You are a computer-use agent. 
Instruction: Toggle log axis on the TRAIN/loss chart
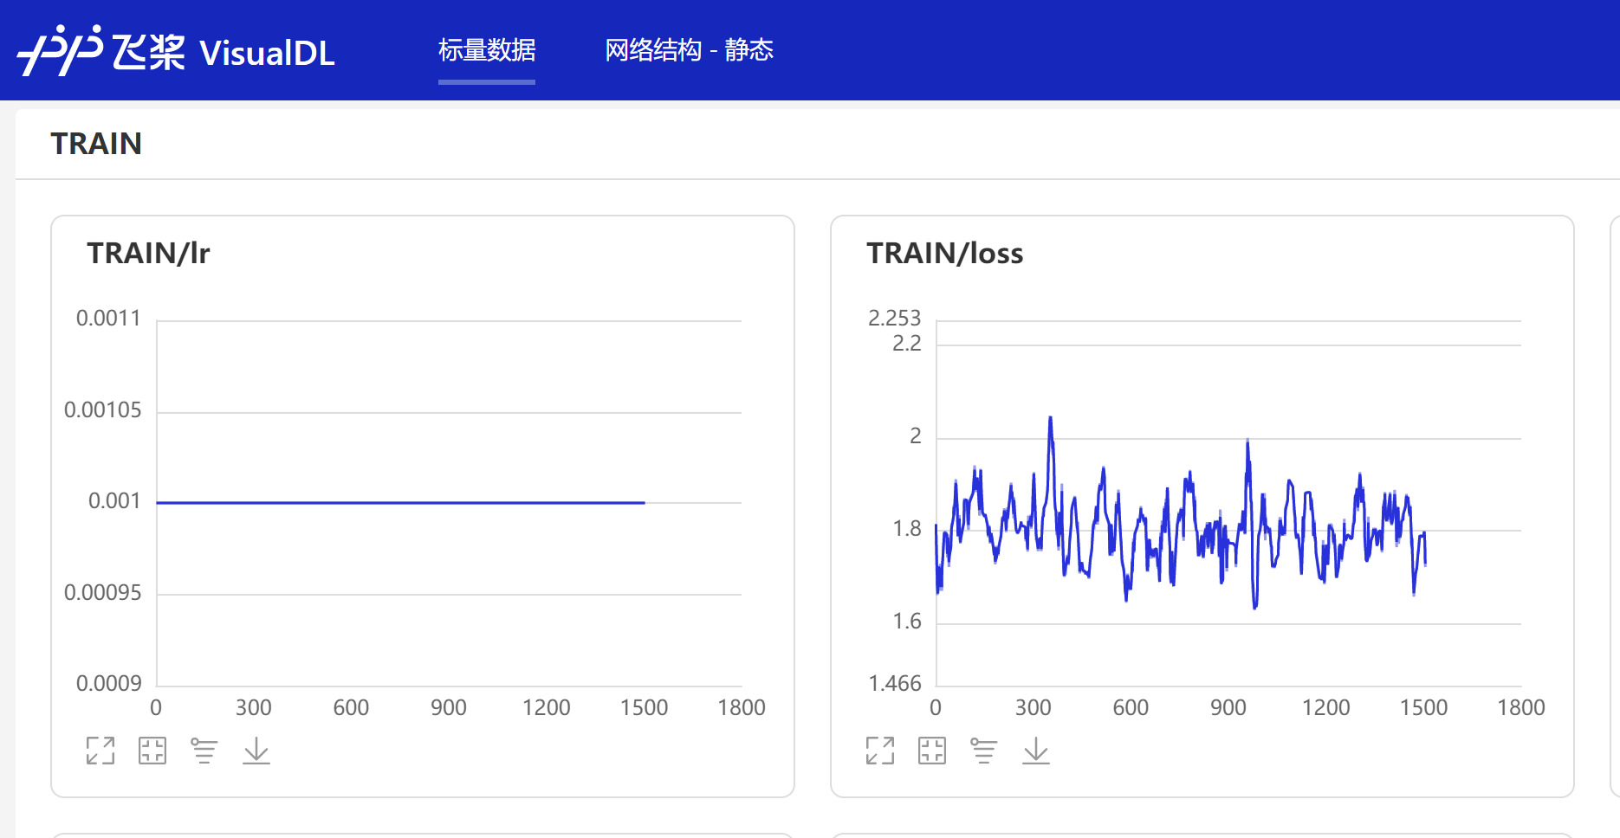[x=984, y=751]
